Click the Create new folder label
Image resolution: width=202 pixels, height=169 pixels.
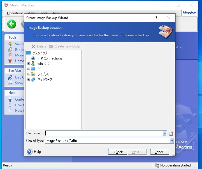(x=68, y=46)
